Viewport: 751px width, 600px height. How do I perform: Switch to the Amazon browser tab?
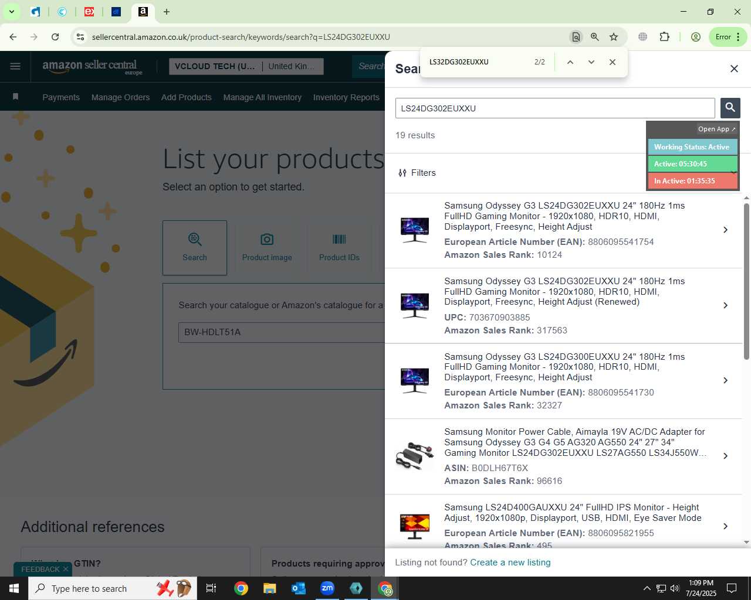143,12
